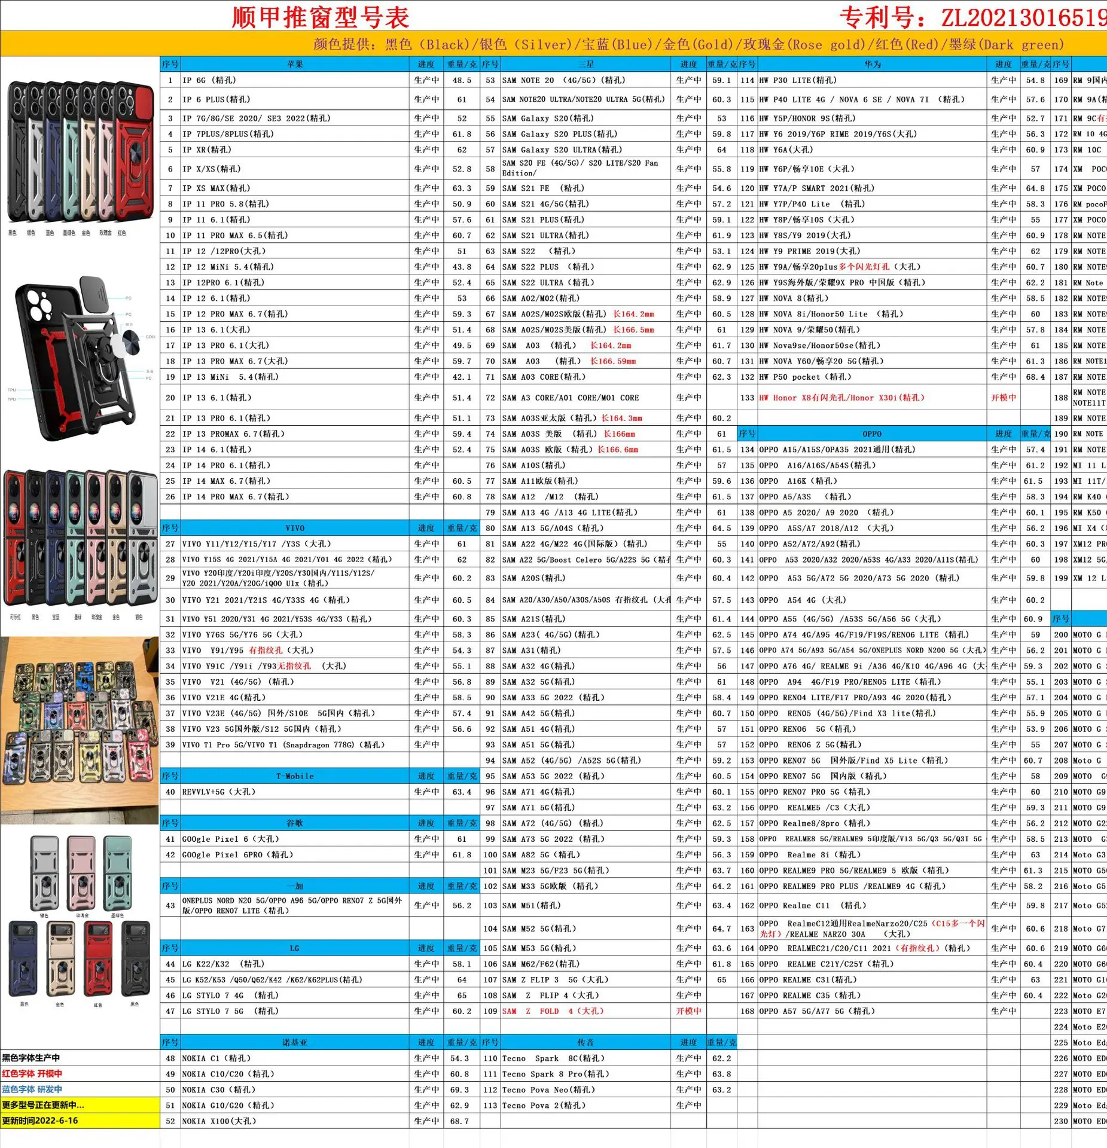Select the 'VIVO V21E 4G(精孔)' cell
The width and height of the screenshot is (1107, 1148).
pos(295,697)
